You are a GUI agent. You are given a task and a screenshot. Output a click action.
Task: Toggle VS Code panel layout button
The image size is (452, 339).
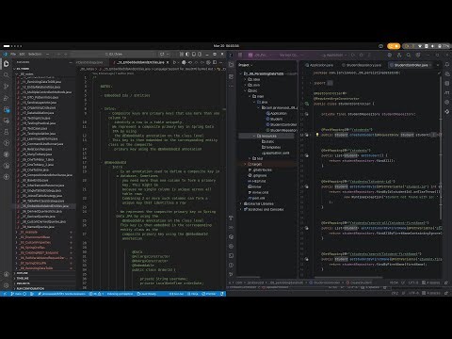(x=193, y=55)
